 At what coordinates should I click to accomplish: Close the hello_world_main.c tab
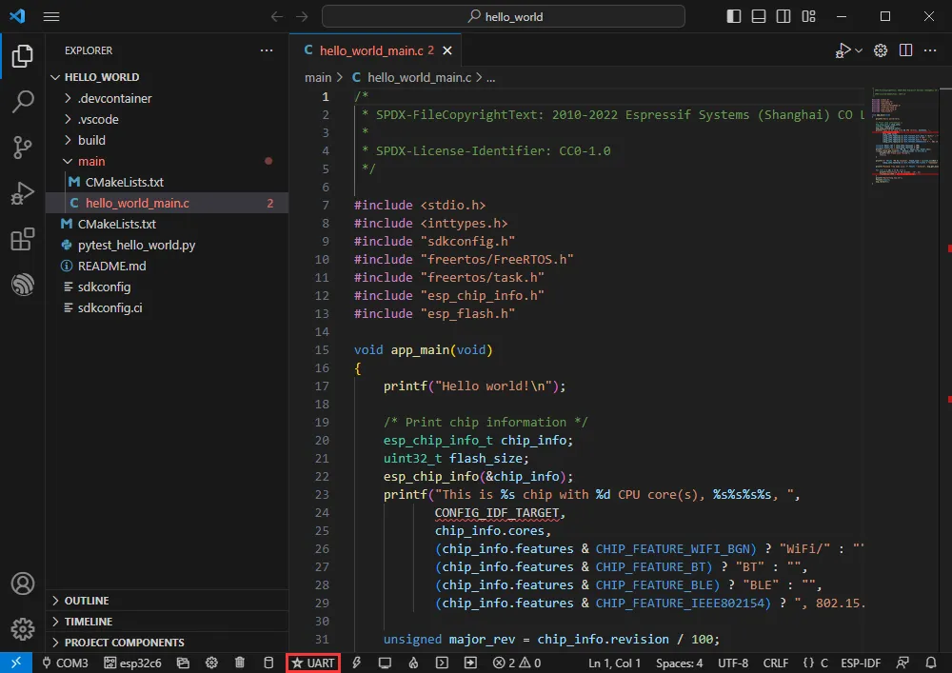pyautogui.click(x=447, y=50)
